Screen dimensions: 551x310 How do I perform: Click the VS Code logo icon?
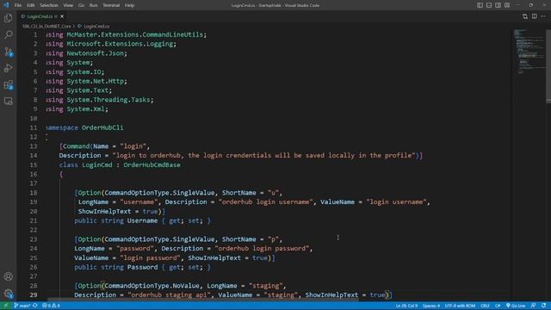(6, 5)
